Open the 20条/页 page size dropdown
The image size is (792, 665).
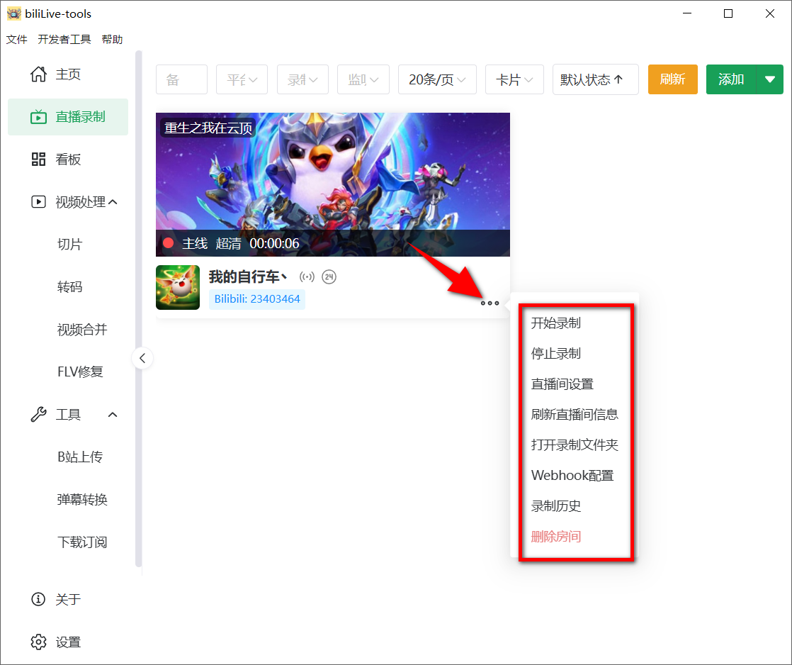pyautogui.click(x=437, y=79)
